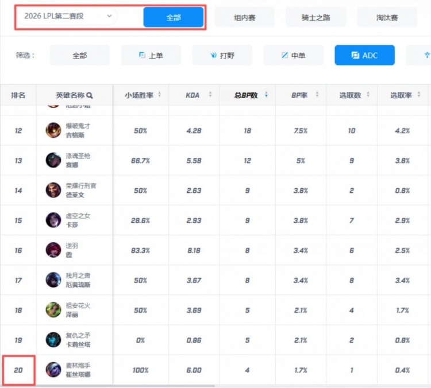Switch to the 骑士之路 tab
Screen dimensions: 431x388
(315, 18)
